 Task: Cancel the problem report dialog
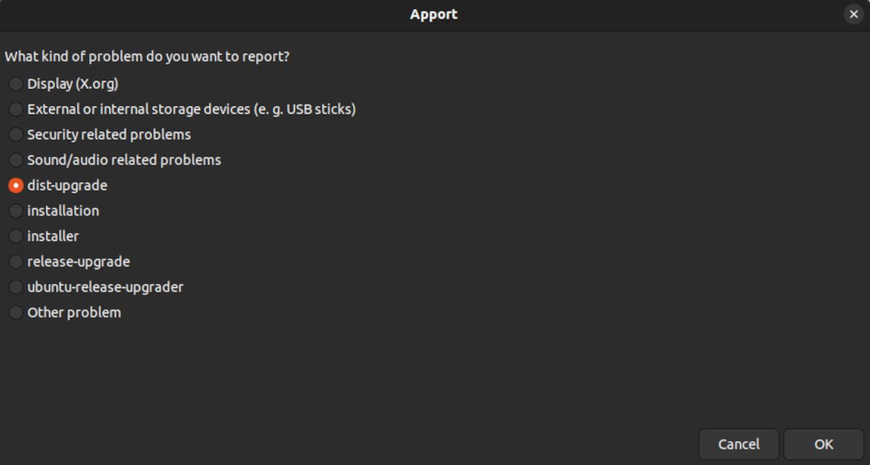(738, 444)
